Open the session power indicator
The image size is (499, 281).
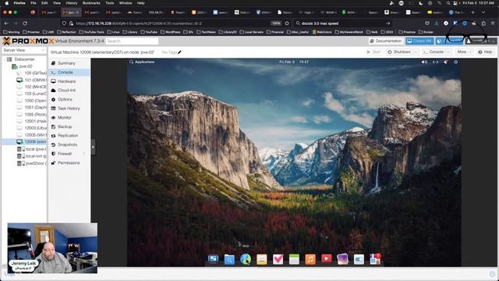(455, 62)
